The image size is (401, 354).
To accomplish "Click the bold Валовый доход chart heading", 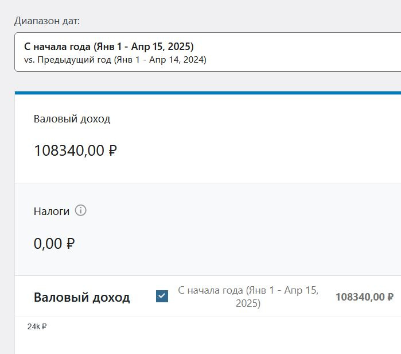I will (82, 297).
